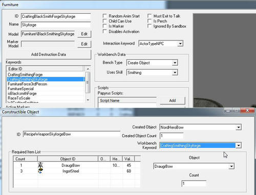The width and height of the screenshot is (256, 195).
Task: Click the Add script button
Action: (173, 100)
